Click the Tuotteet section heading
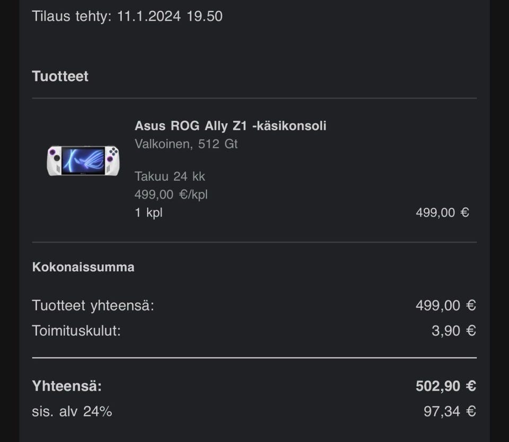 [x=60, y=76]
